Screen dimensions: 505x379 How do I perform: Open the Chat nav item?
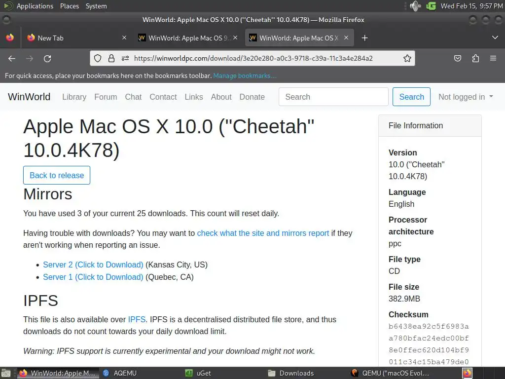[133, 97]
